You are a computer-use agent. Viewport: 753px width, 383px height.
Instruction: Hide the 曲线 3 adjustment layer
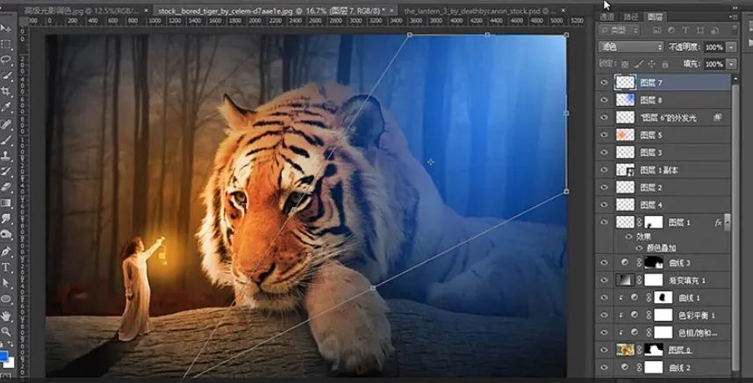(x=604, y=262)
